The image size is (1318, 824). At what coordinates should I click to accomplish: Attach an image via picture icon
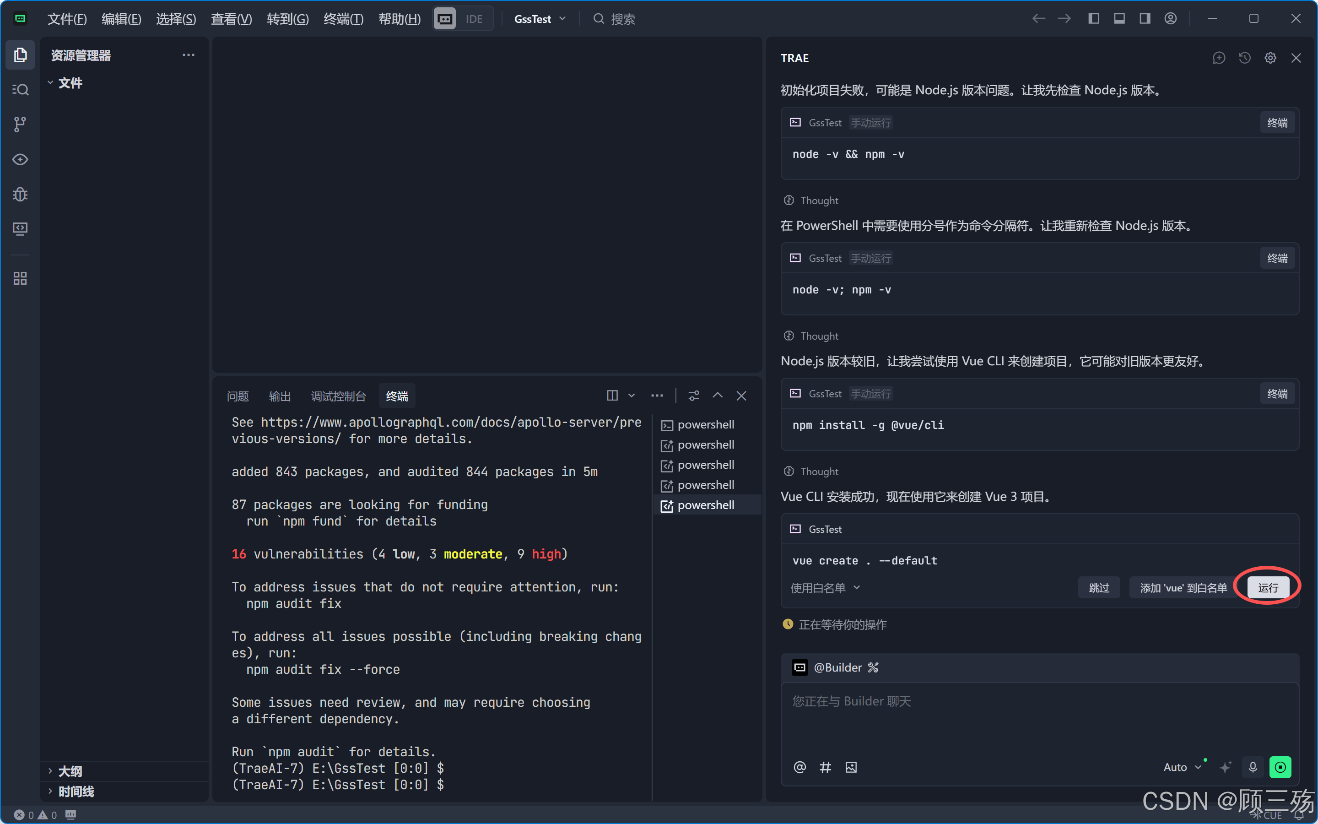pyautogui.click(x=851, y=767)
